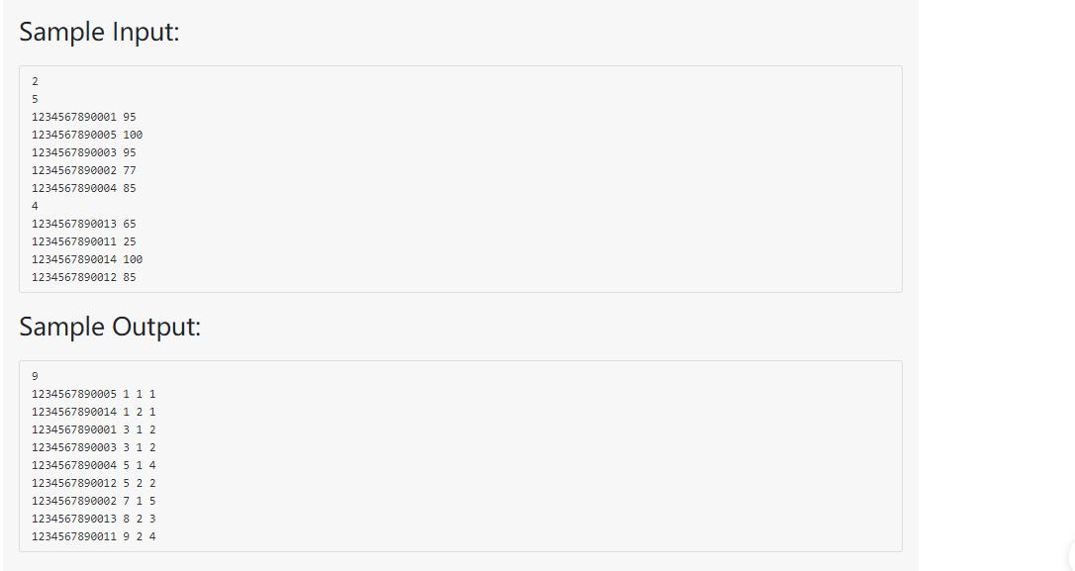Click the "9" in Sample Output
Screen dimensions: 1075x571
[35, 376]
